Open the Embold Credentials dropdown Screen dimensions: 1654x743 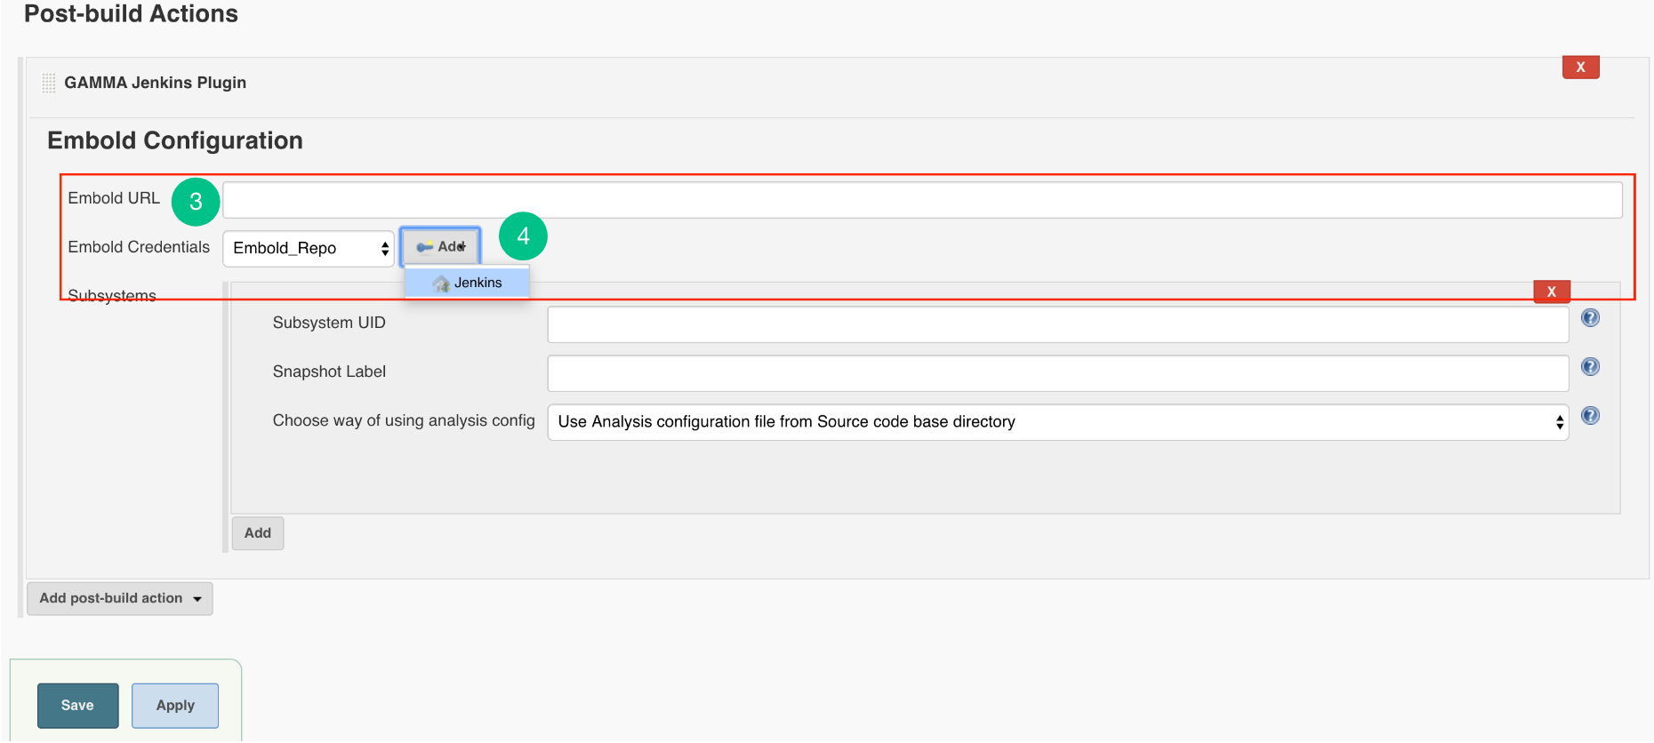tap(308, 248)
